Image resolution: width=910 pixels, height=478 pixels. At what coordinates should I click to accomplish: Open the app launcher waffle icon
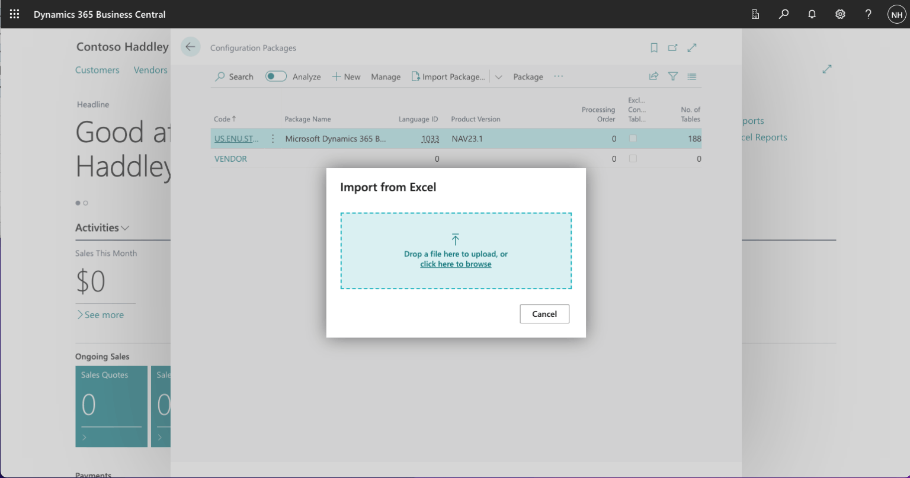click(x=15, y=14)
